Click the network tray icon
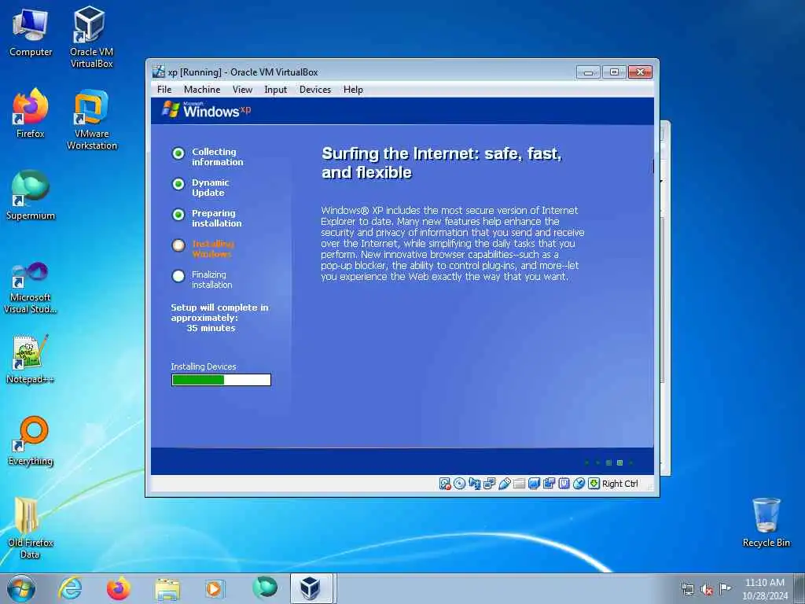 (x=687, y=589)
